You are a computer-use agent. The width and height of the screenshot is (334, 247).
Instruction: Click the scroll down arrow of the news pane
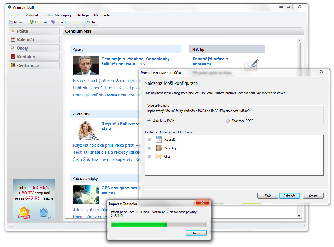[299, 216]
